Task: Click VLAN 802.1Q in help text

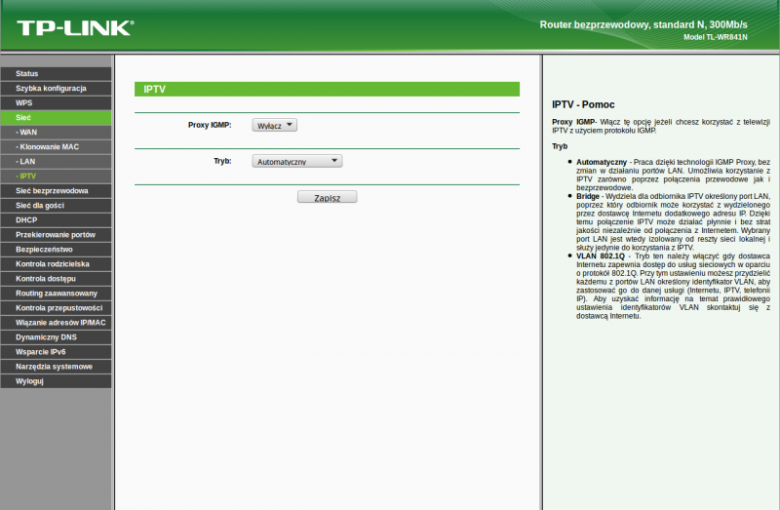Action: (601, 256)
